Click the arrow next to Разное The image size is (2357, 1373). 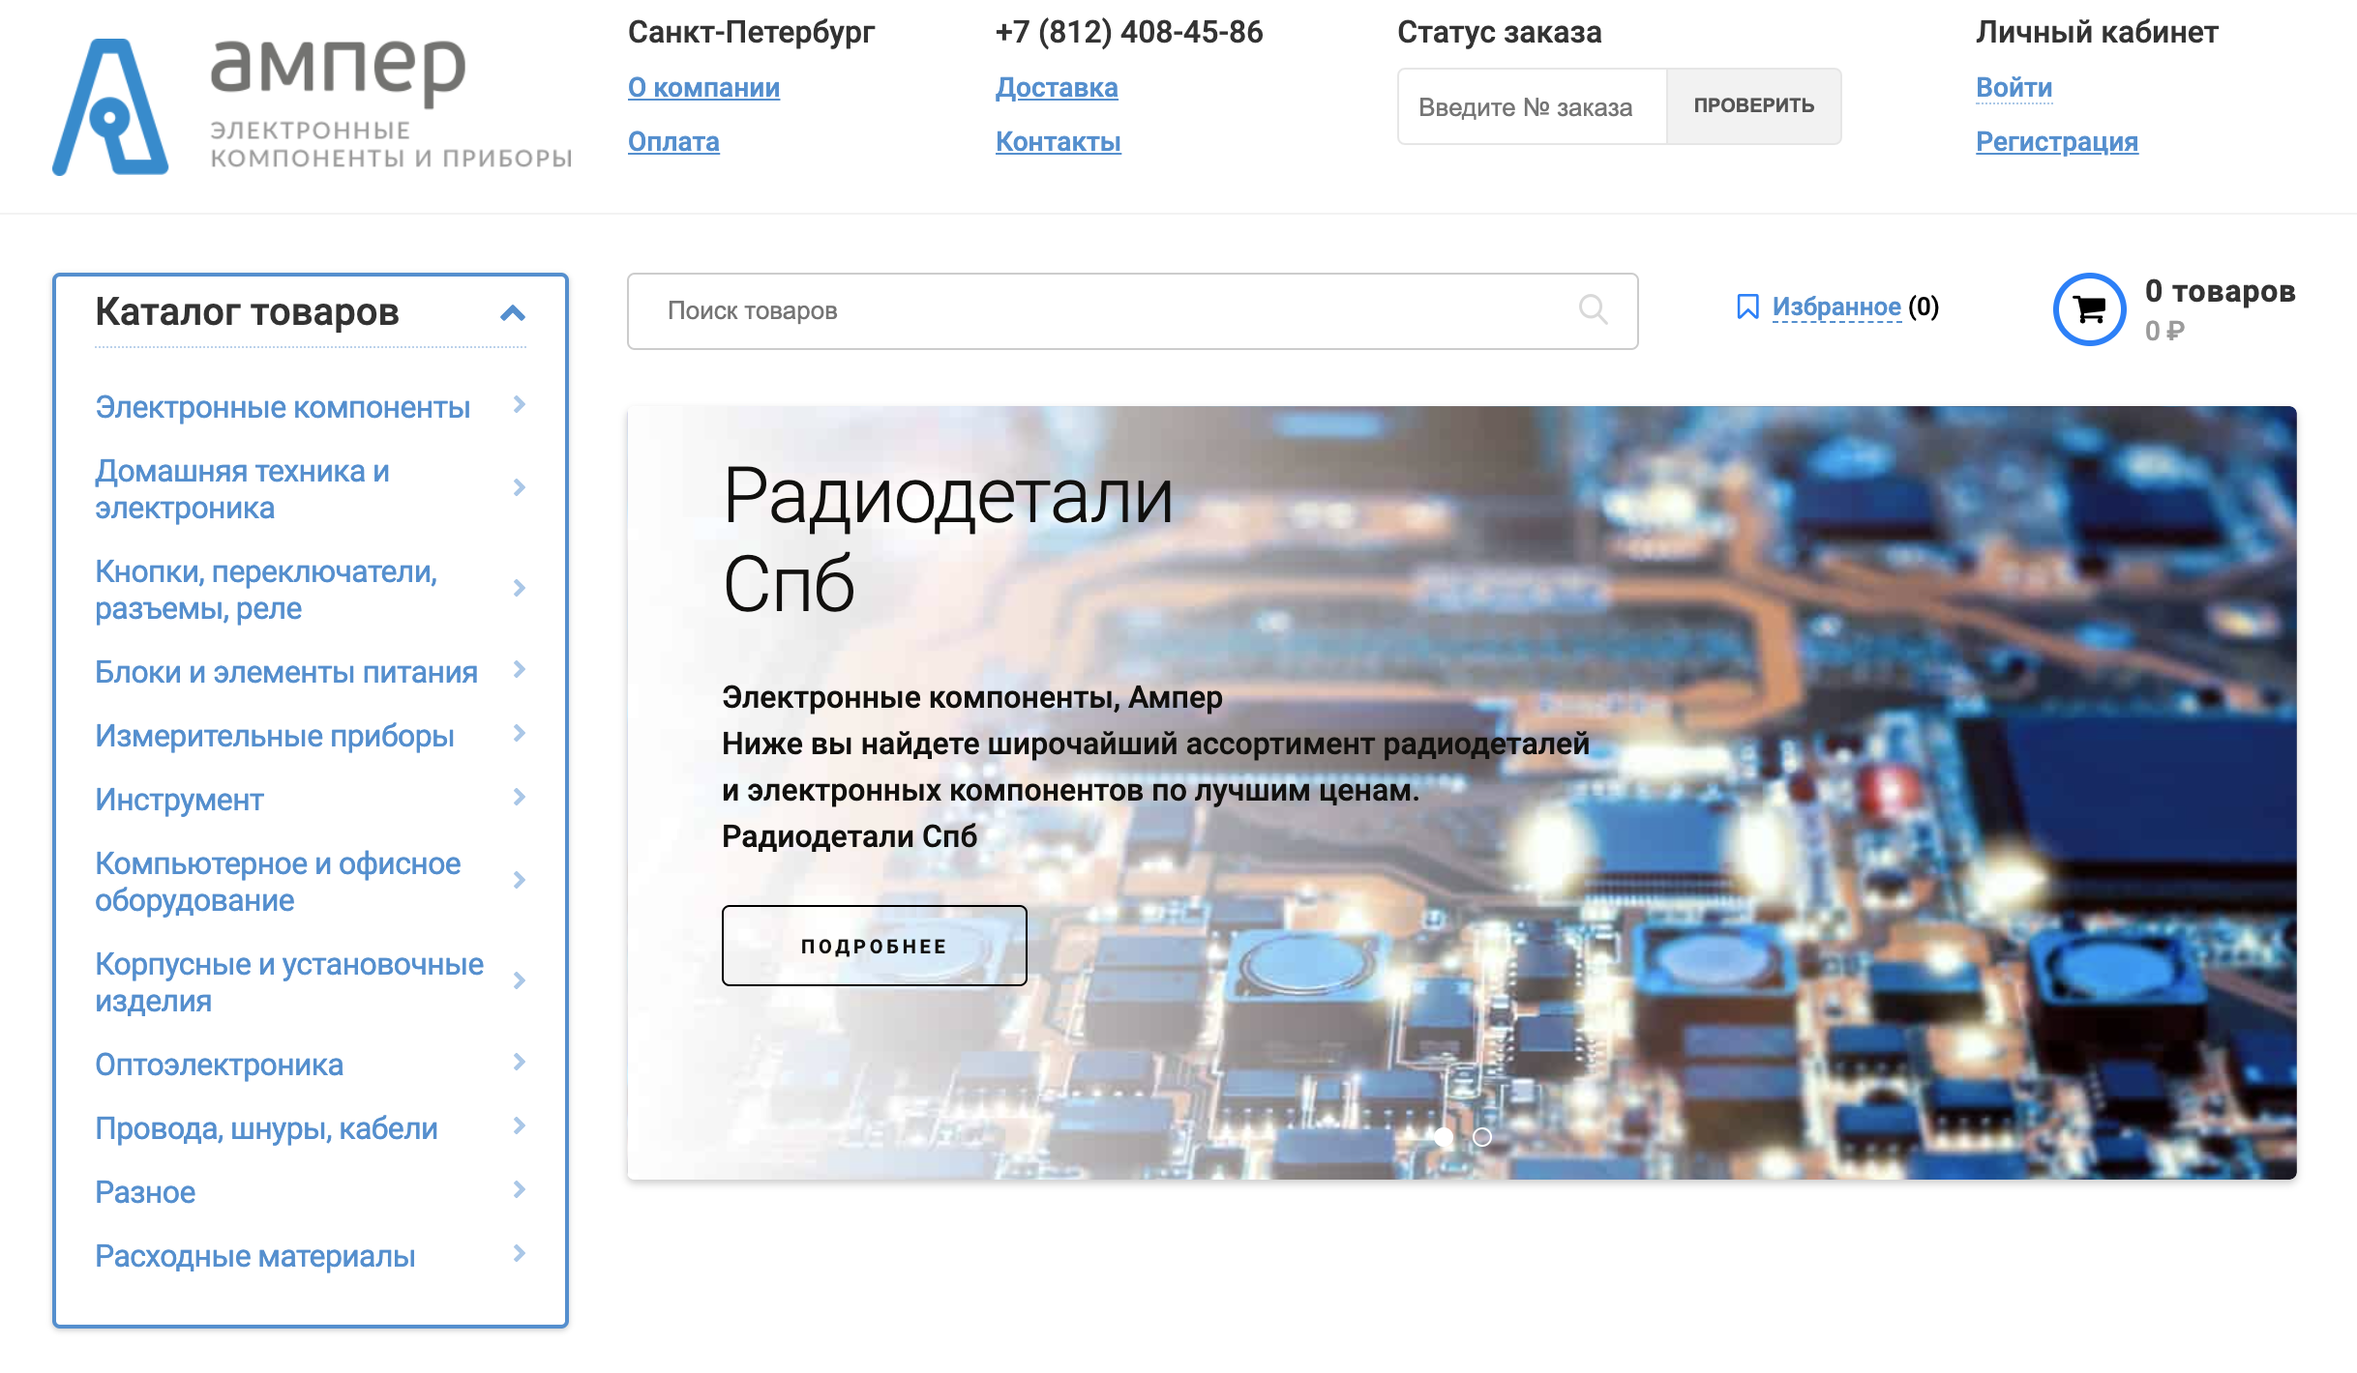tap(520, 1190)
